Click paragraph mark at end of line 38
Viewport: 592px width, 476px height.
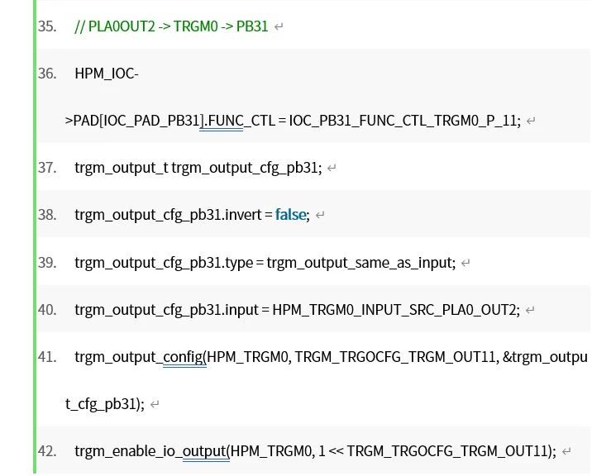(320, 215)
